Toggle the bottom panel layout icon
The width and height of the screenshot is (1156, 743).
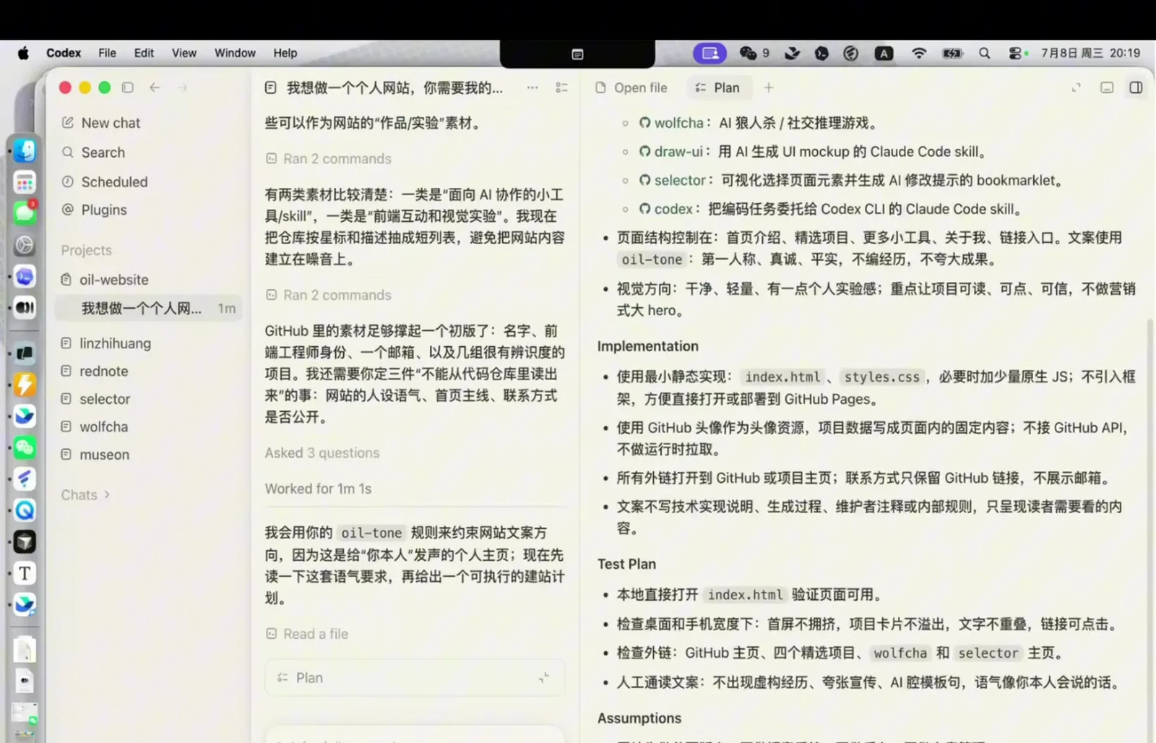(x=1107, y=87)
